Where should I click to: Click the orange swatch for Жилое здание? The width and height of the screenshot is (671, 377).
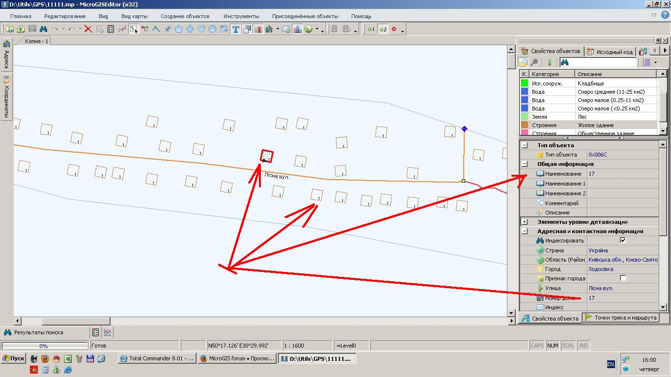pos(525,125)
